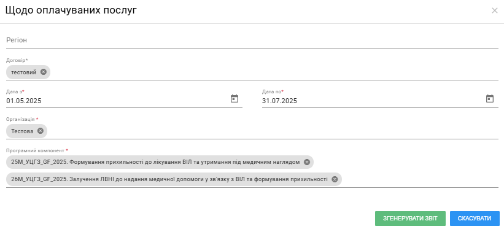Screen dimensions: 504x229
Task: Select the Тестова chip text
Action: click(x=22, y=131)
